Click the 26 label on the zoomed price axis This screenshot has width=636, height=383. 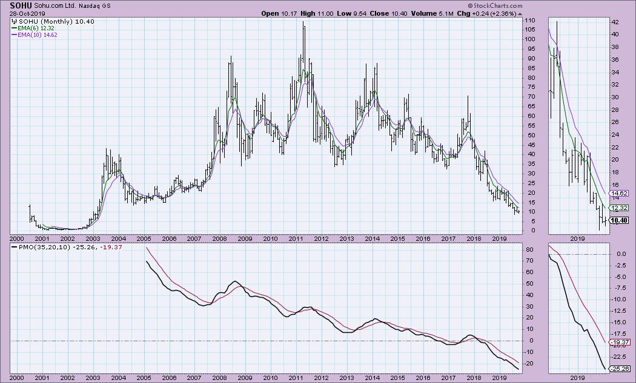(615, 122)
